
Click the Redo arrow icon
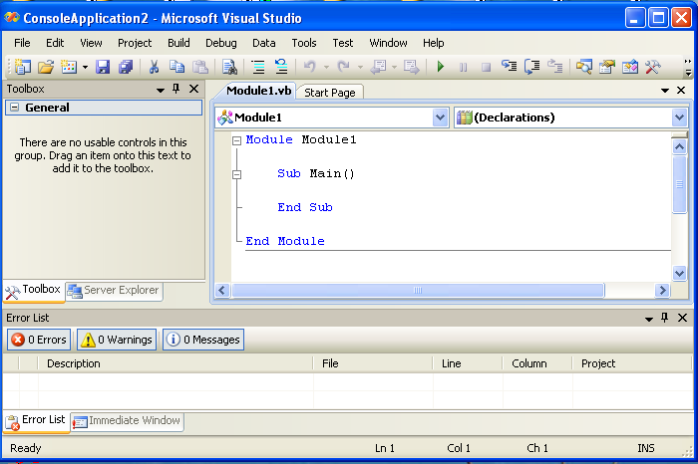(343, 67)
